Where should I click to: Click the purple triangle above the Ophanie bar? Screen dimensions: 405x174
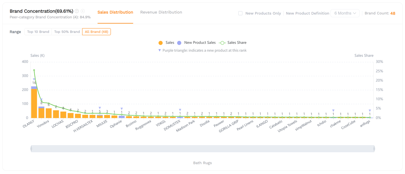(122, 109)
